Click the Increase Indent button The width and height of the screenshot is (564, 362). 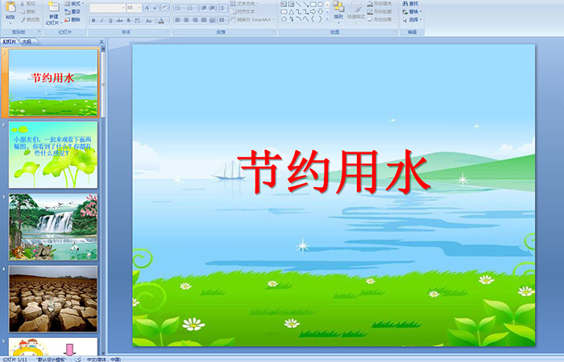(x=212, y=8)
